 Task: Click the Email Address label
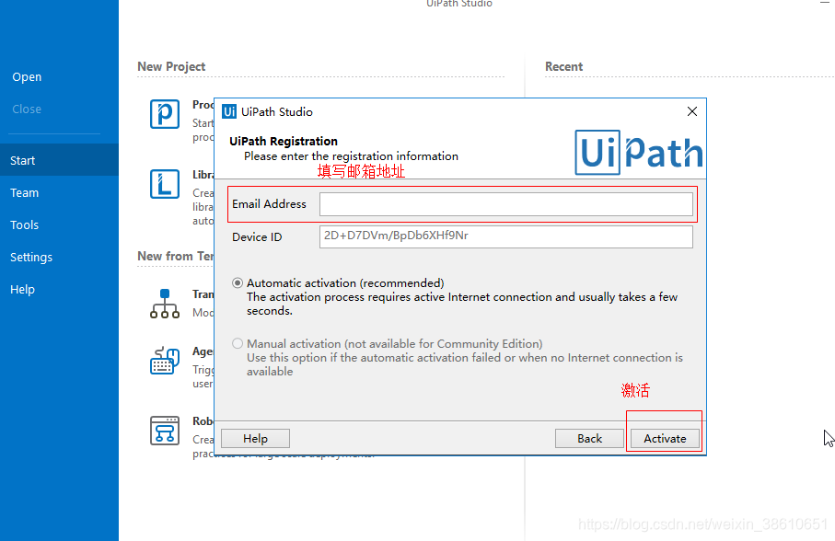click(269, 204)
